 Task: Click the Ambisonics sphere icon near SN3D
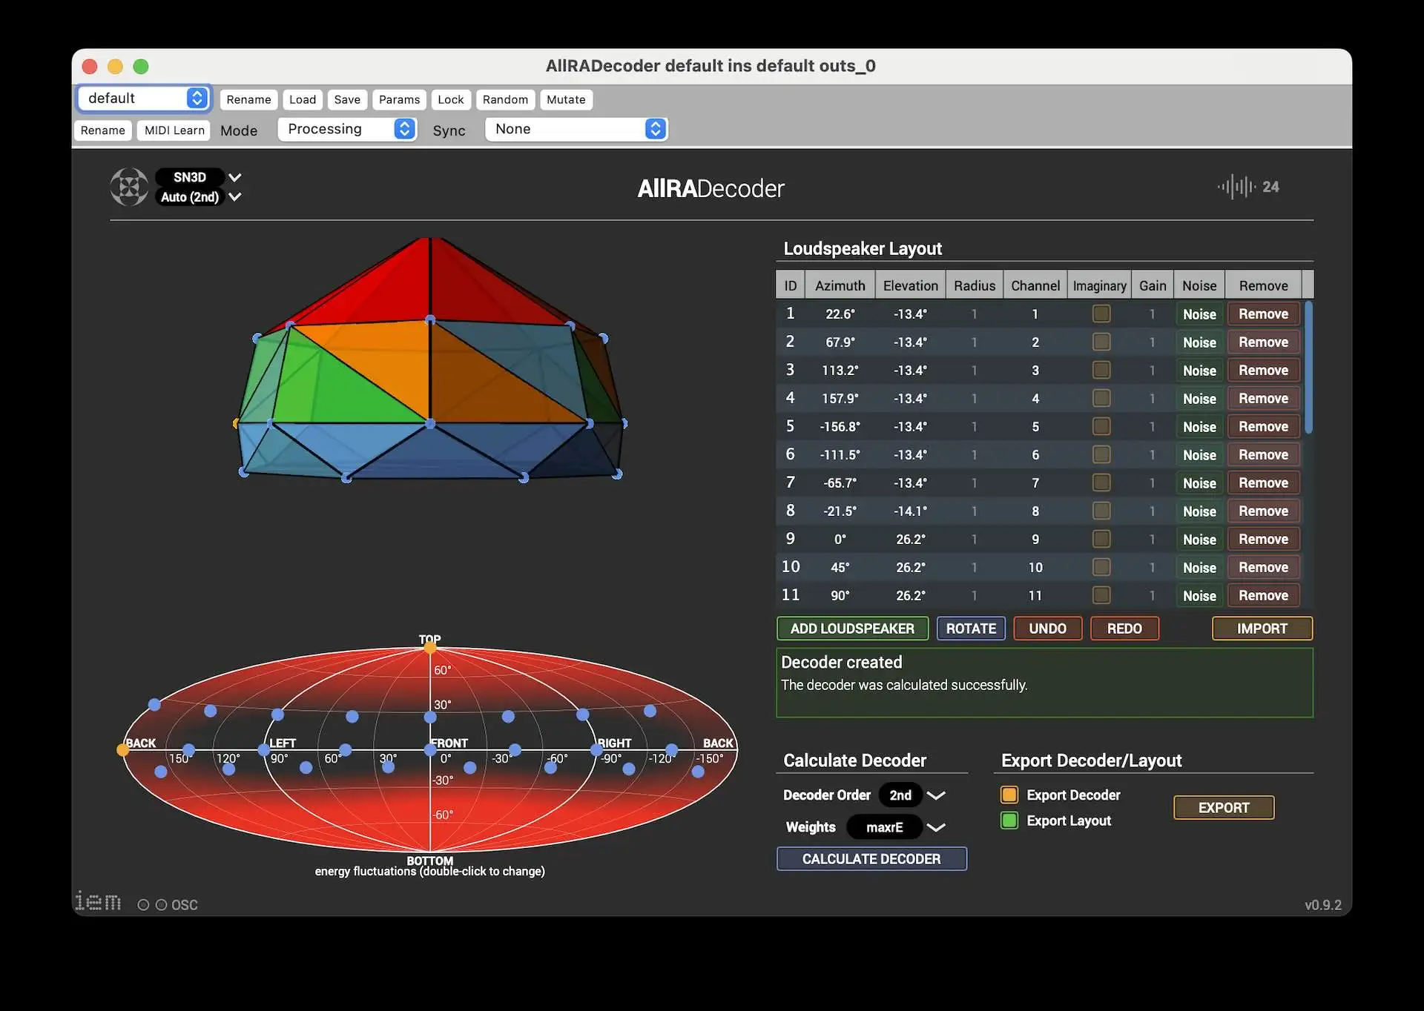click(129, 187)
